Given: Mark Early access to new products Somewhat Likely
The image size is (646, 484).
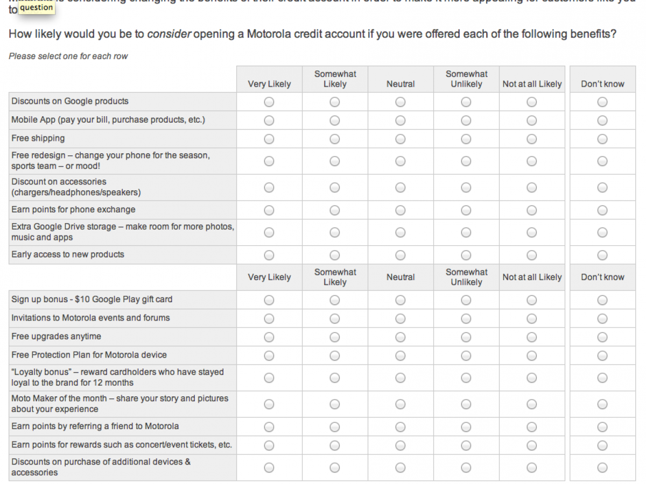Looking at the screenshot, I should click(335, 255).
